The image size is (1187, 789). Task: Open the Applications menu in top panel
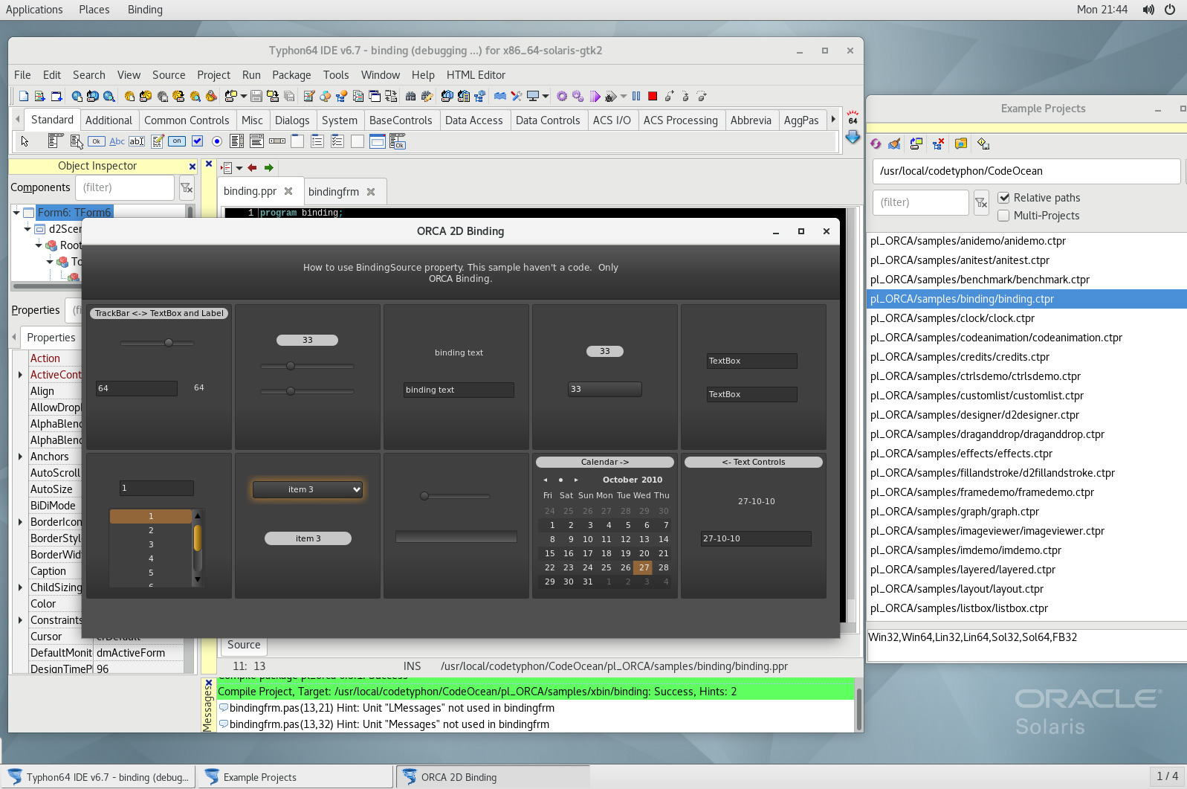coord(34,10)
